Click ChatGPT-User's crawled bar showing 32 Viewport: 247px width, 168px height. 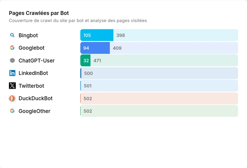(86, 60)
